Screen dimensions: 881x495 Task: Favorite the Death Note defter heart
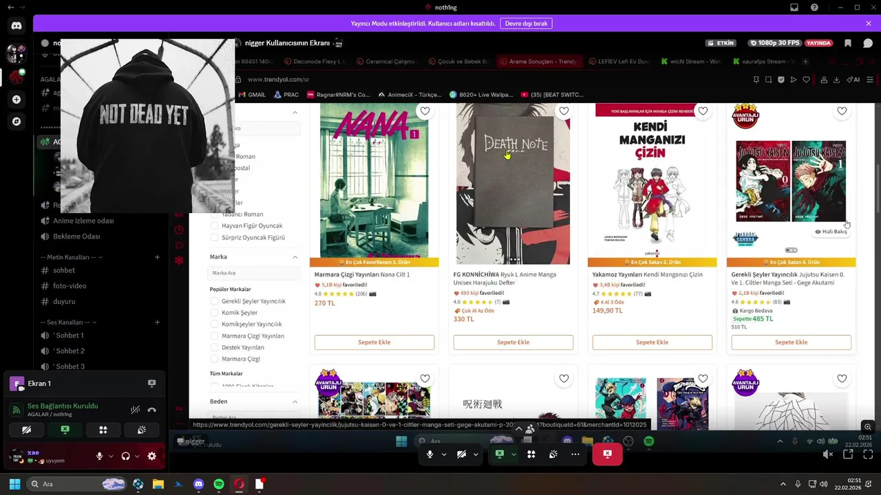point(564,111)
